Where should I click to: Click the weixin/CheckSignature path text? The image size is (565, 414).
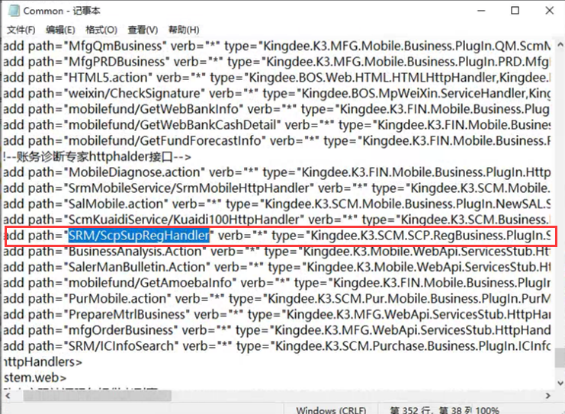click(x=134, y=93)
